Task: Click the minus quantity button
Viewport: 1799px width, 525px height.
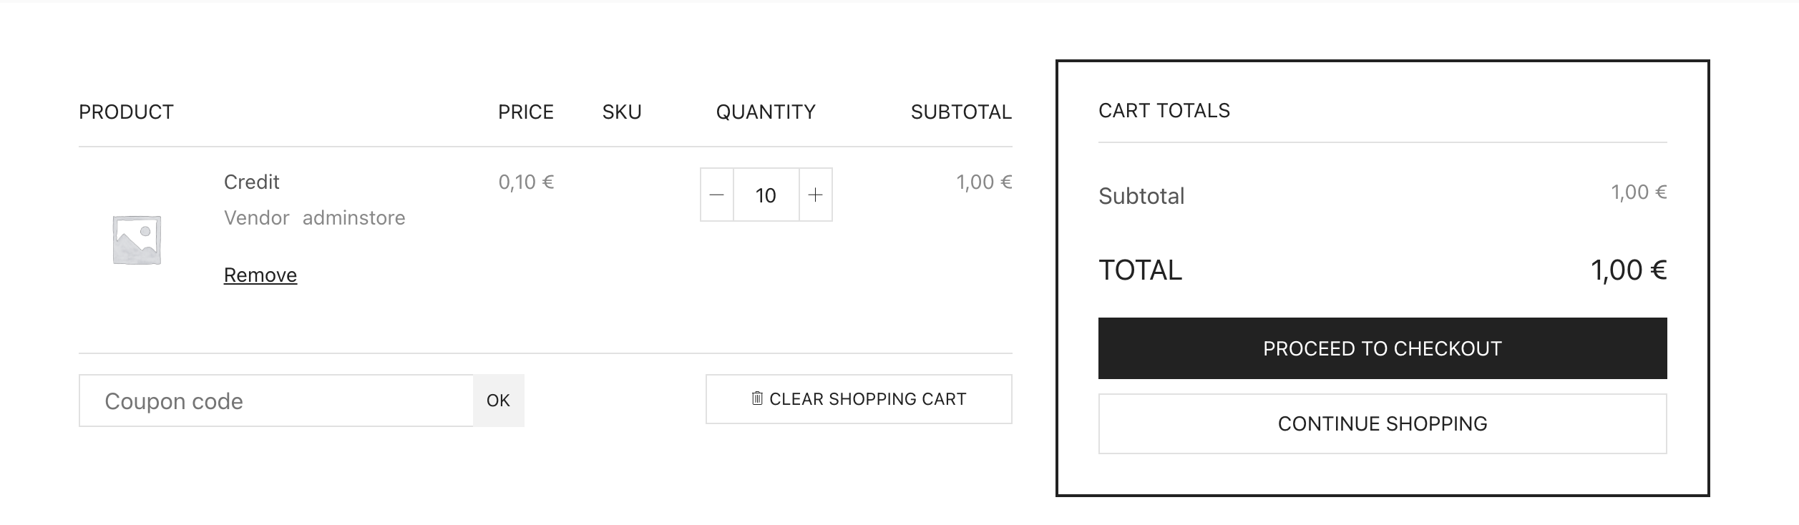Action: [717, 195]
